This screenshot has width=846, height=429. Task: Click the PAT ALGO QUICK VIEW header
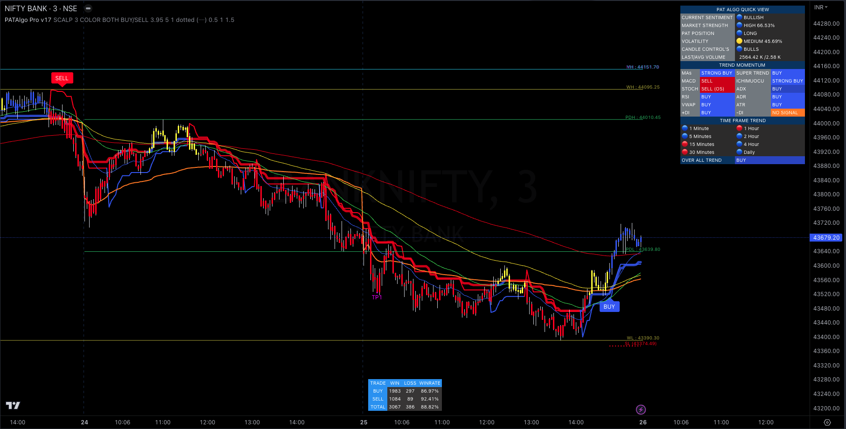tap(742, 9)
